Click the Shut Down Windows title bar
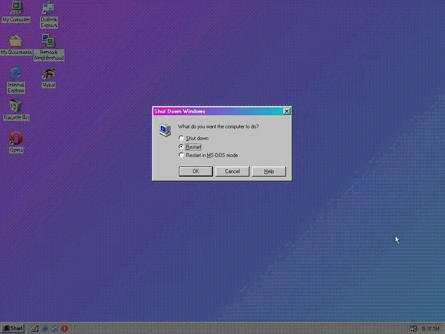This screenshot has width=445, height=334. click(x=222, y=111)
